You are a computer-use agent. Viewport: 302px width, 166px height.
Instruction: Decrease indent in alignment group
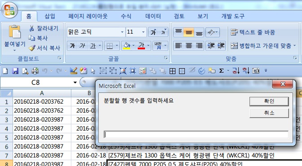[211, 46]
